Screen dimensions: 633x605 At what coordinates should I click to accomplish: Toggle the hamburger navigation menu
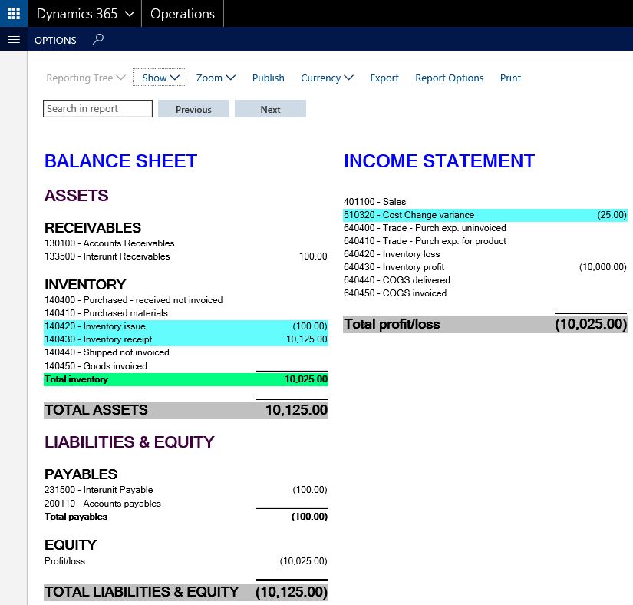(x=13, y=40)
